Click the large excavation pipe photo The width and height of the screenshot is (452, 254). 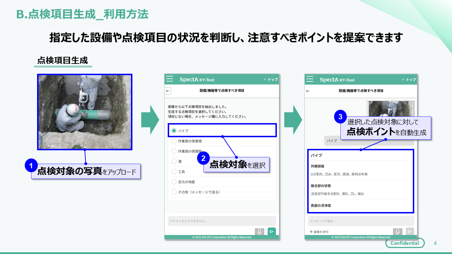tap(85, 112)
